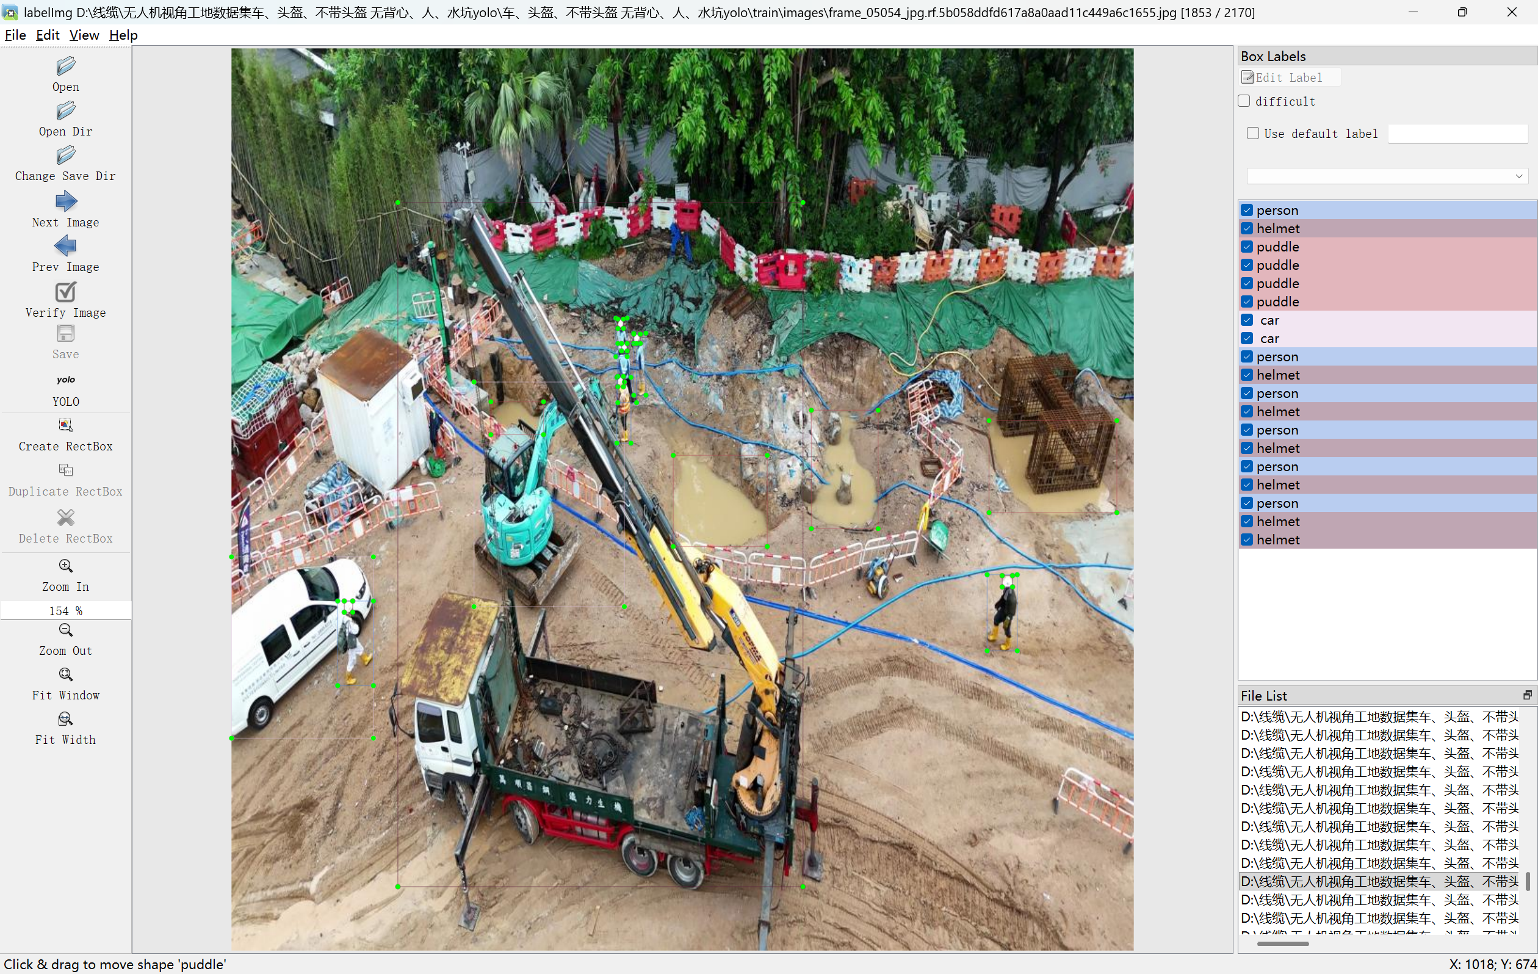Screen dimensions: 1538x974
Task: Go to Next Image arrow
Action: click(65, 203)
